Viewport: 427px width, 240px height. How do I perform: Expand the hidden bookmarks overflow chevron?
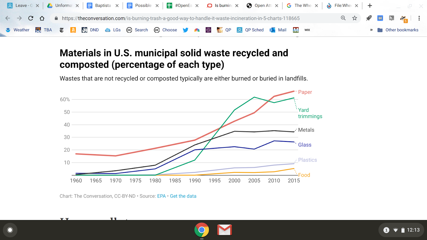coord(371,30)
